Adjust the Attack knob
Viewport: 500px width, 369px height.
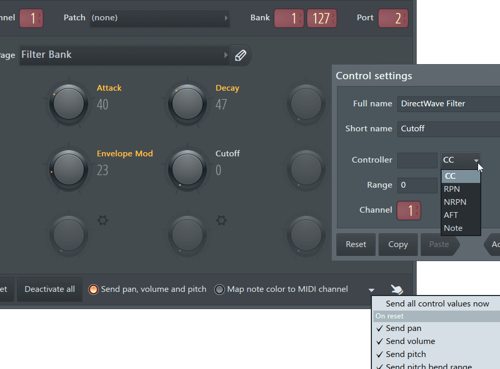[68, 103]
